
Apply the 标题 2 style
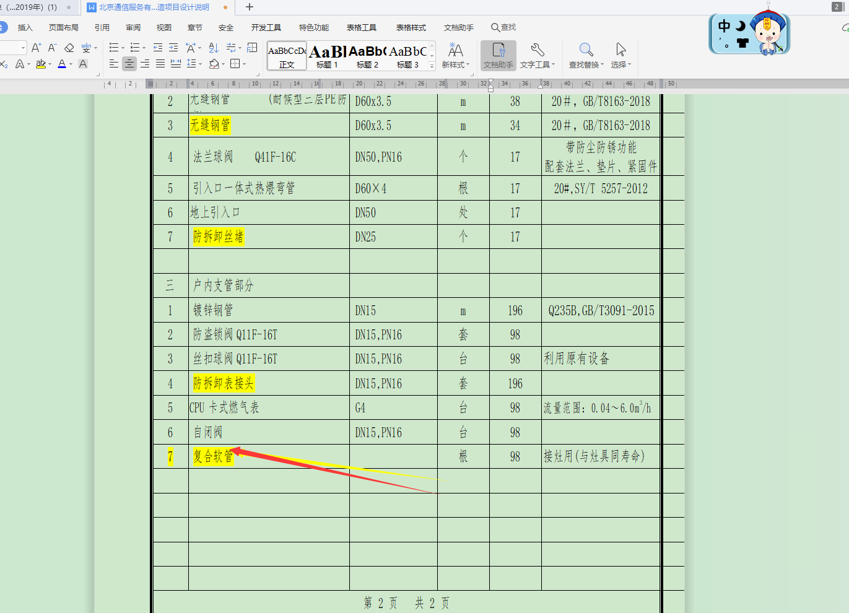[x=367, y=56]
